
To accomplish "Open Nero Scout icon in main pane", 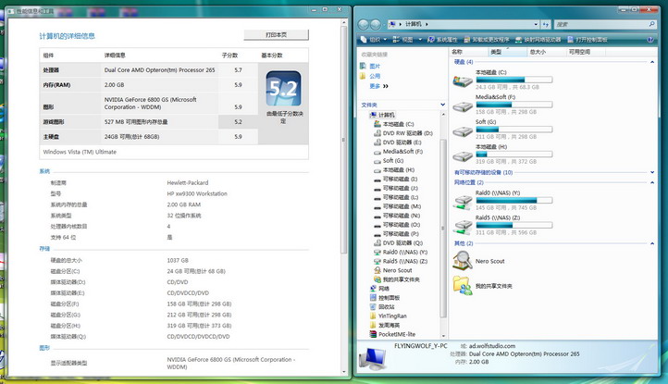I will click(x=463, y=262).
